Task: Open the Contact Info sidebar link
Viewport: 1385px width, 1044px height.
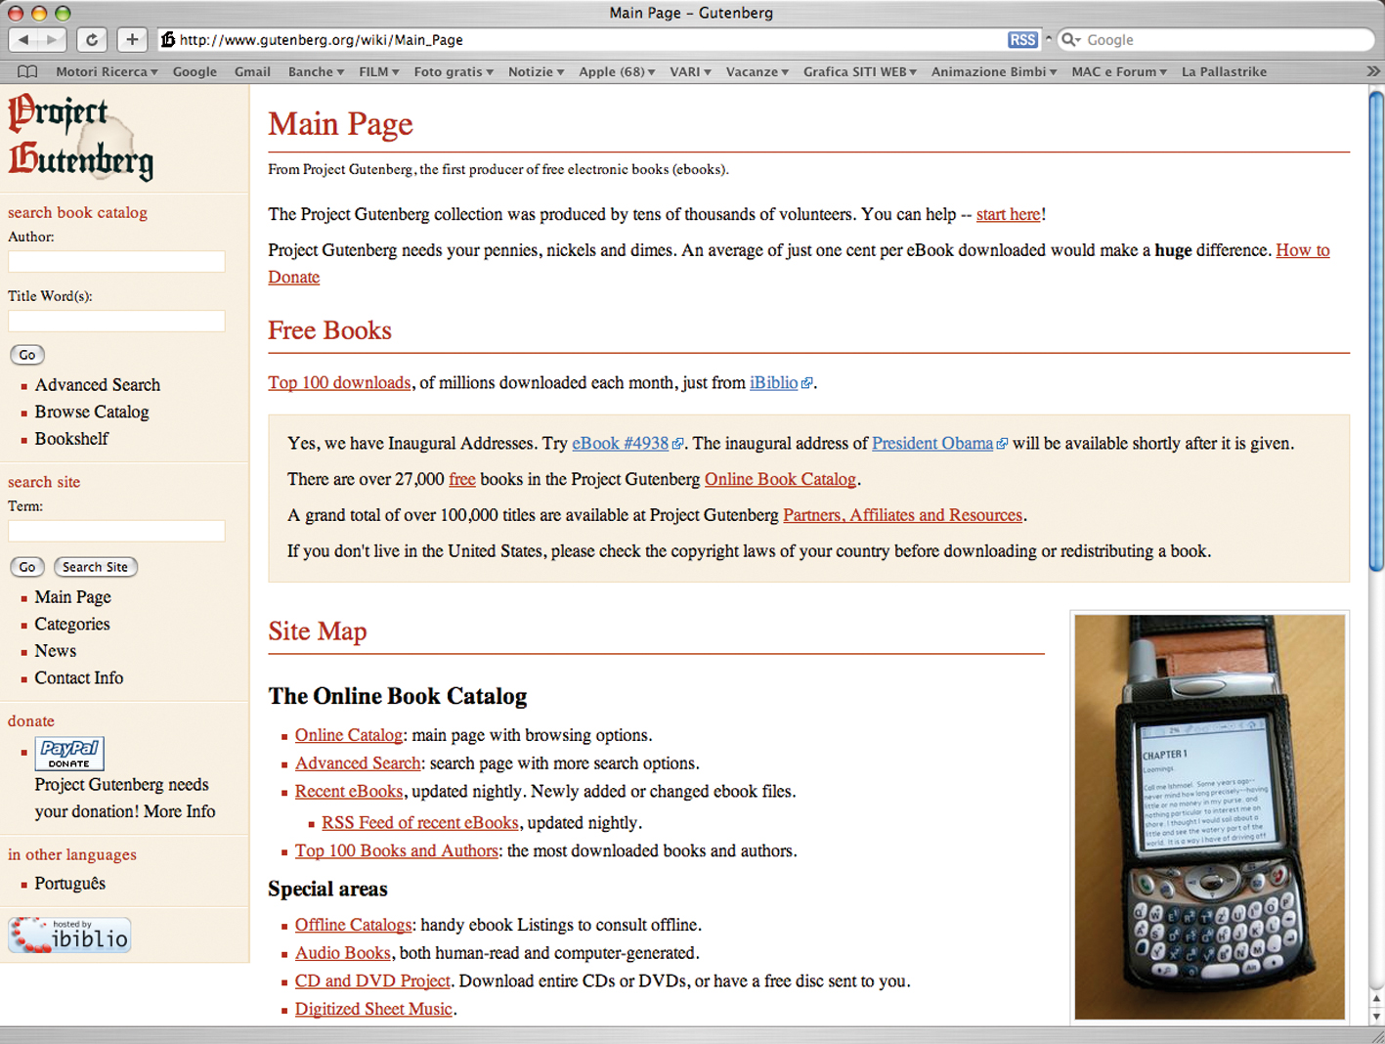Action: point(79,677)
